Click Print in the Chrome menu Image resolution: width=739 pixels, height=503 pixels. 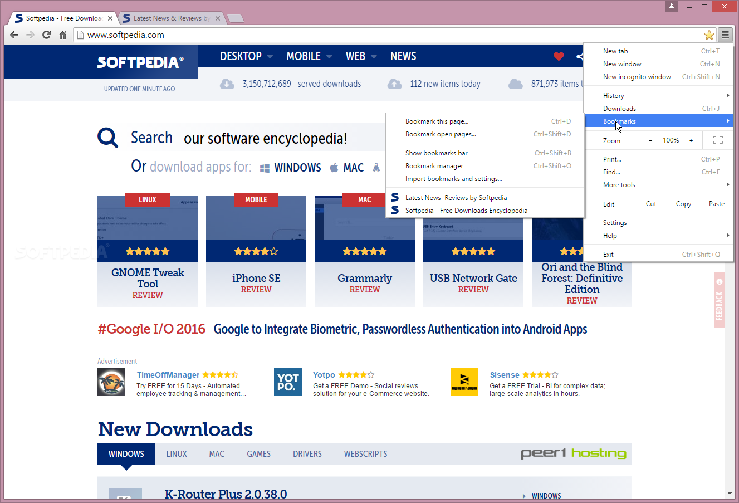pos(658,159)
